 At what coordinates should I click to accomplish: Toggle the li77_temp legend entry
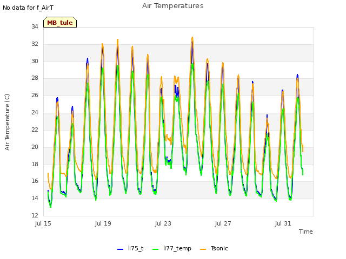(x=172, y=248)
